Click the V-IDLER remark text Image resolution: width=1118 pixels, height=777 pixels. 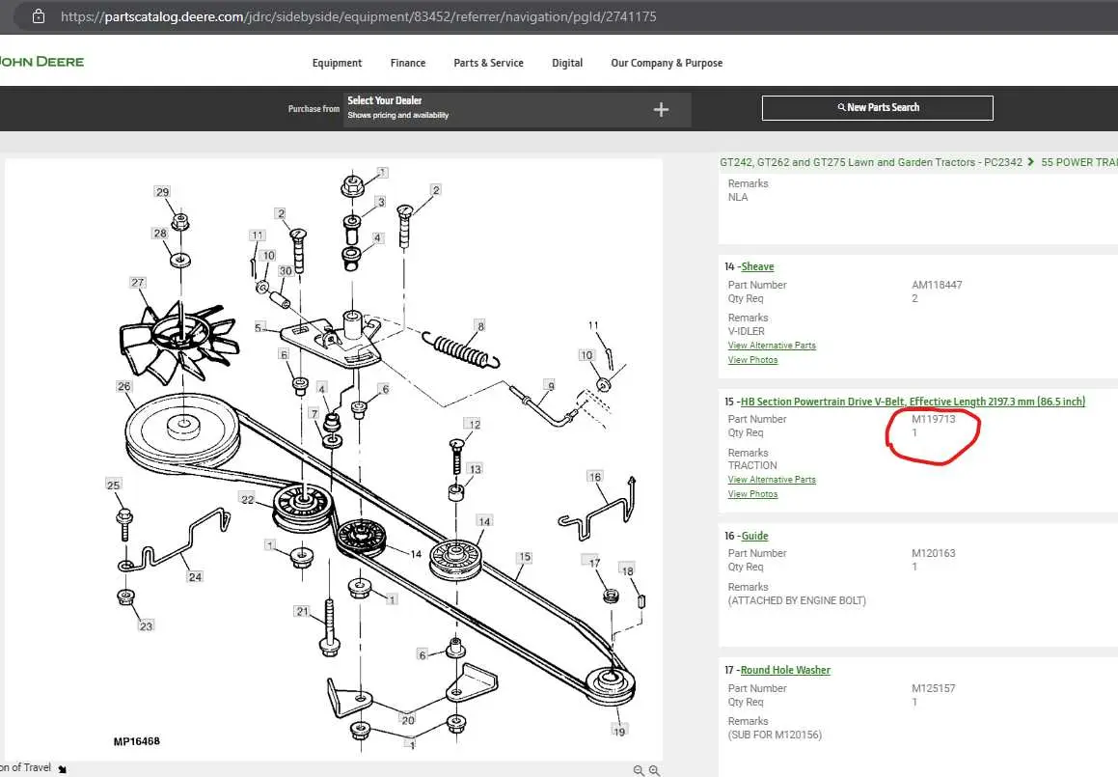click(746, 331)
